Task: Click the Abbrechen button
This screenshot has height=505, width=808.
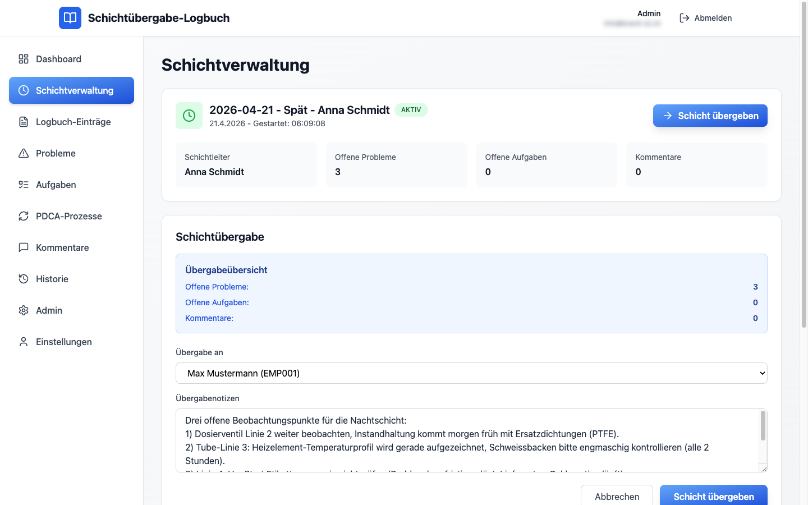Action: 617,496
